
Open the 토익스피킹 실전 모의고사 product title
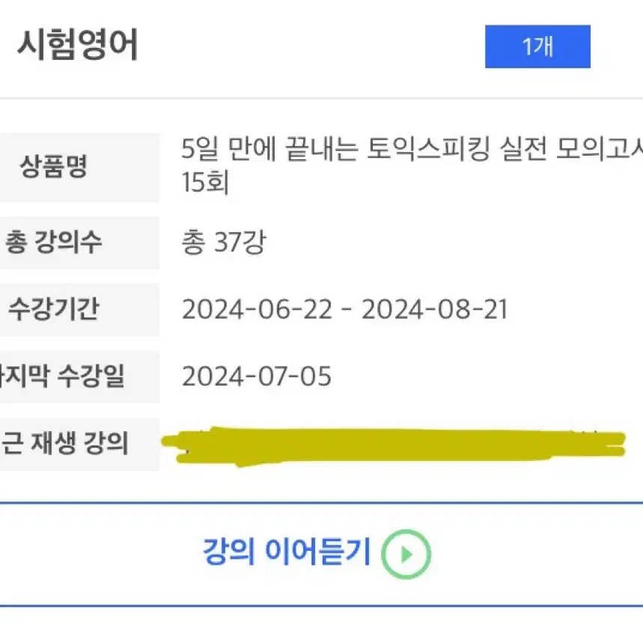(412, 148)
